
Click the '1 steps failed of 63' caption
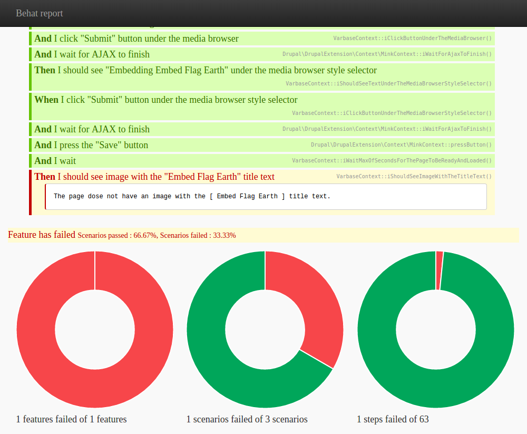tap(393, 419)
